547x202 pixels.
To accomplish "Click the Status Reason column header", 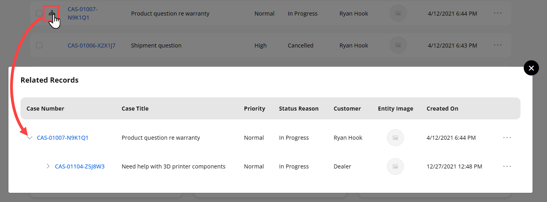I will 299,109.
